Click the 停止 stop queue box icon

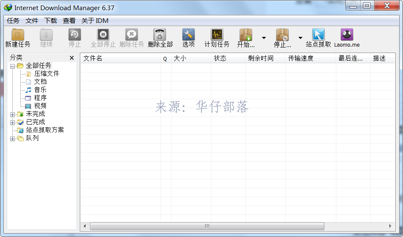[x=282, y=35]
